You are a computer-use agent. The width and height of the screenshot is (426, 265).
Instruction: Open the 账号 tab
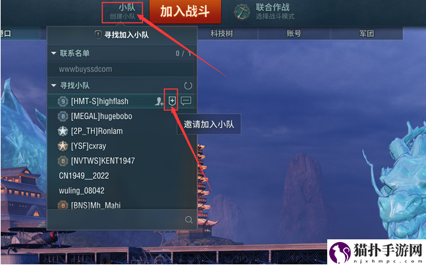(294, 34)
